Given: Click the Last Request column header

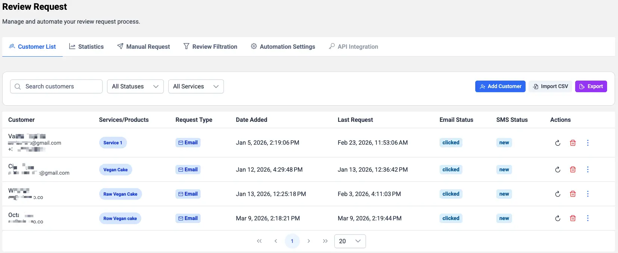Looking at the screenshot, I should [x=355, y=120].
